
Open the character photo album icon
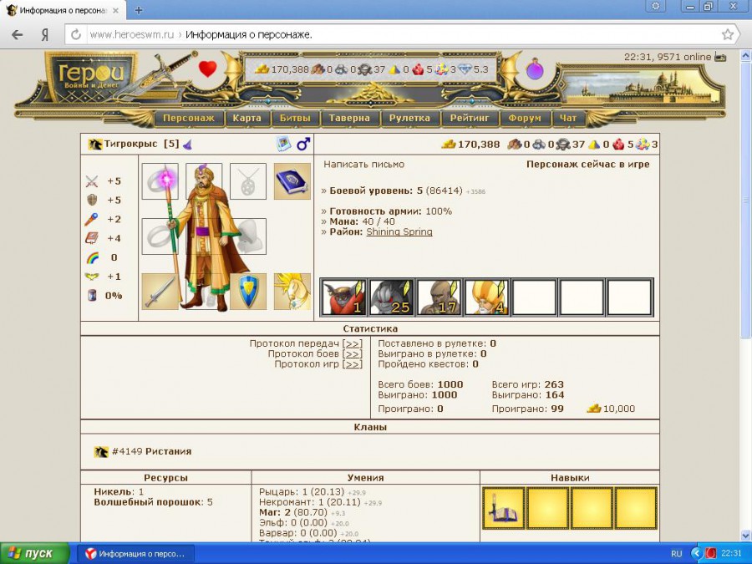coord(284,144)
